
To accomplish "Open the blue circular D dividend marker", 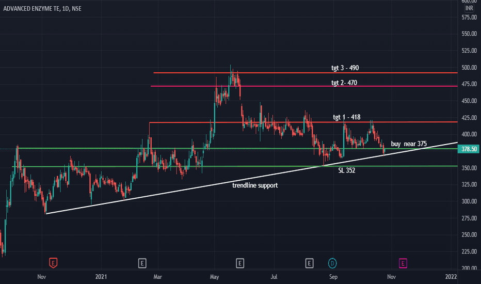I will click(332, 263).
